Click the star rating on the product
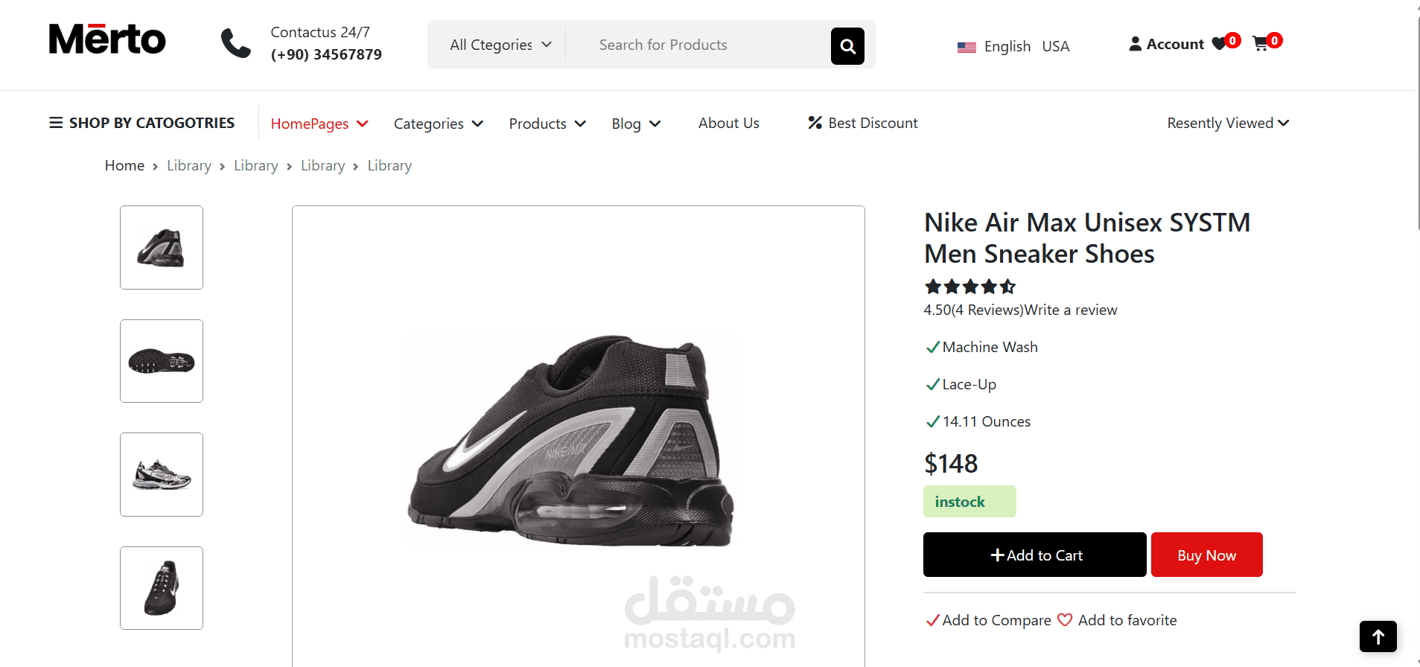Viewport: 1420px width, 667px height. pos(970,287)
